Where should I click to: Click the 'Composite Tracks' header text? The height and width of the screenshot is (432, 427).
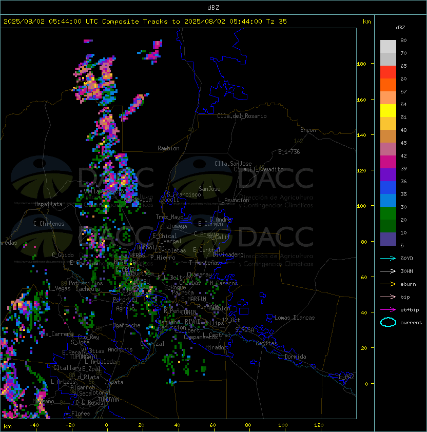coord(135,22)
